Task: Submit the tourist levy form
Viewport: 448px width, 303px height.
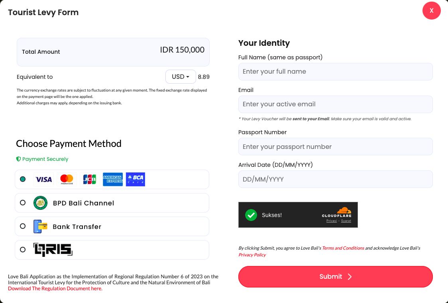Action: pyautogui.click(x=336, y=276)
